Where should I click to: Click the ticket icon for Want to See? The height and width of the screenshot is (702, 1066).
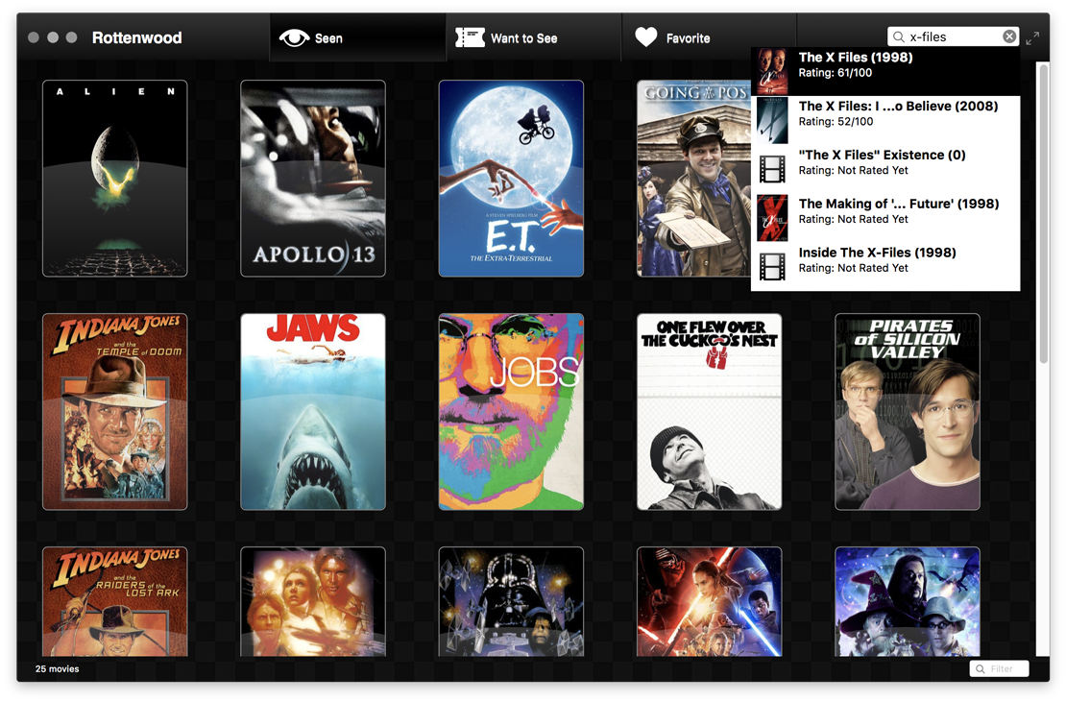470,38
